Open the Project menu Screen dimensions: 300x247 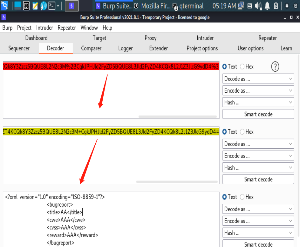[24, 28]
